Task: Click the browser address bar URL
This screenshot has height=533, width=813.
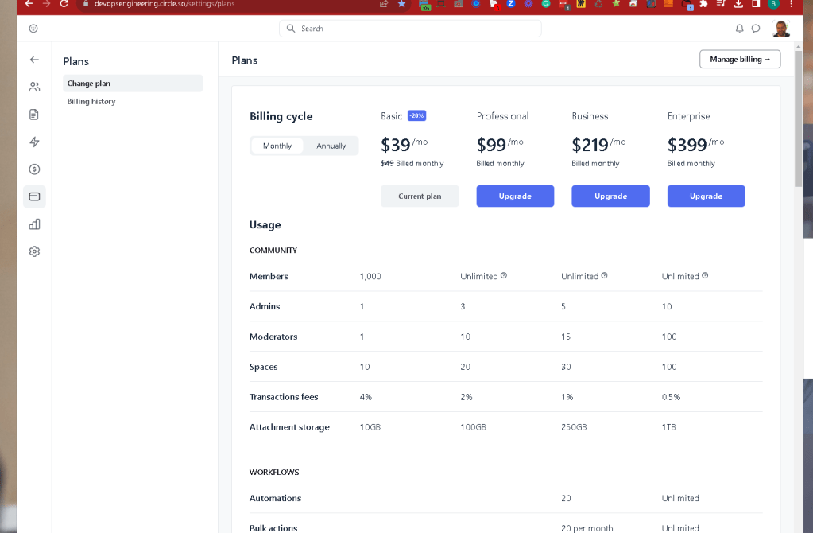Action: (x=165, y=4)
